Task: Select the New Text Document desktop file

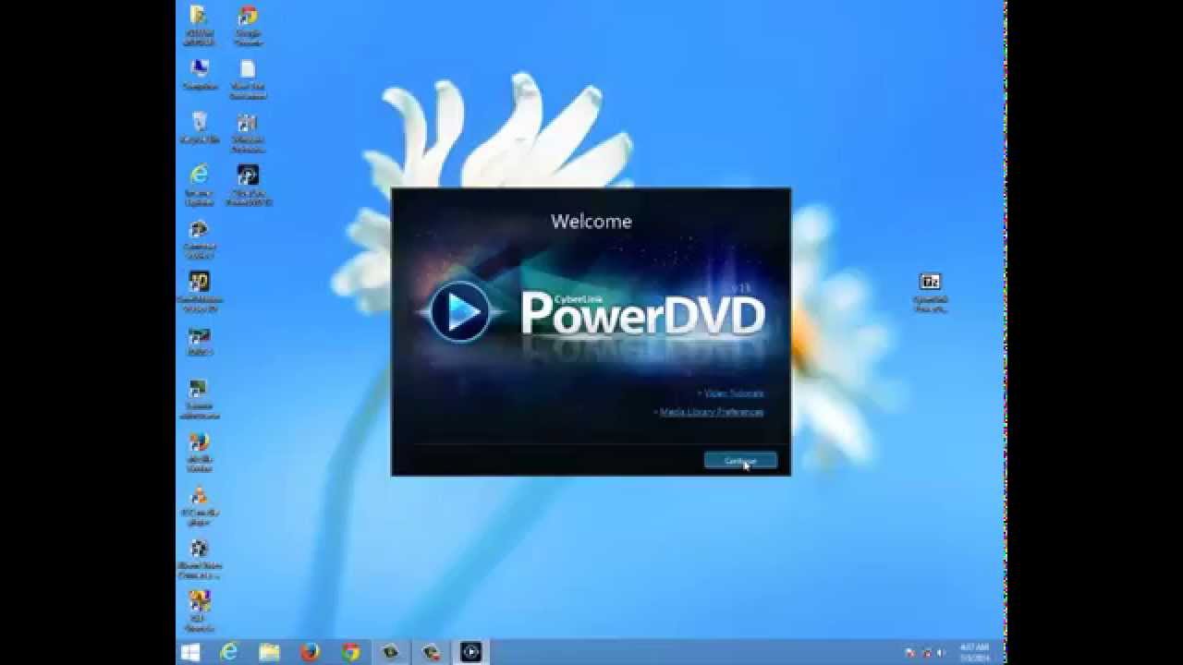Action: pyautogui.click(x=248, y=79)
